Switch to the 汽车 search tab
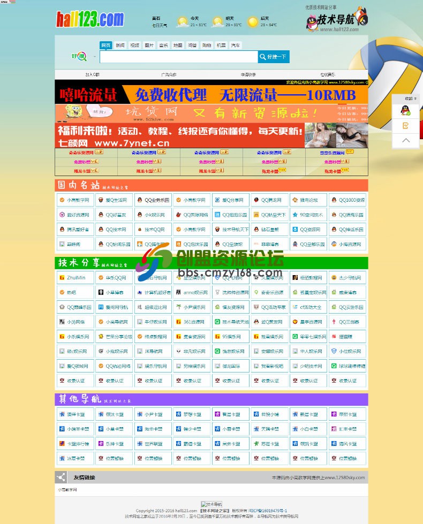 point(236,45)
